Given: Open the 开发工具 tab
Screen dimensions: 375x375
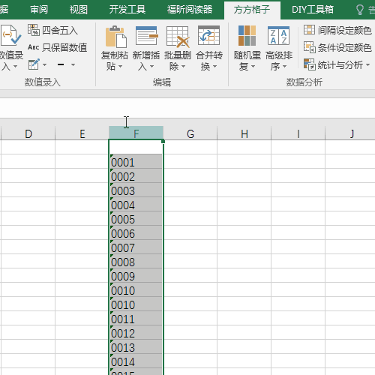Looking at the screenshot, I should pyautogui.click(x=127, y=10).
